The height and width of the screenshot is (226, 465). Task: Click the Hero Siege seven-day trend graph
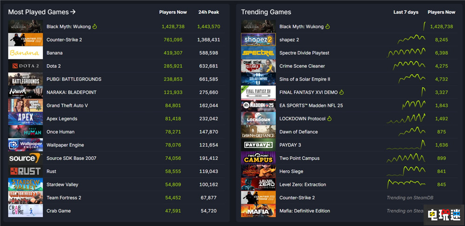coord(406,171)
